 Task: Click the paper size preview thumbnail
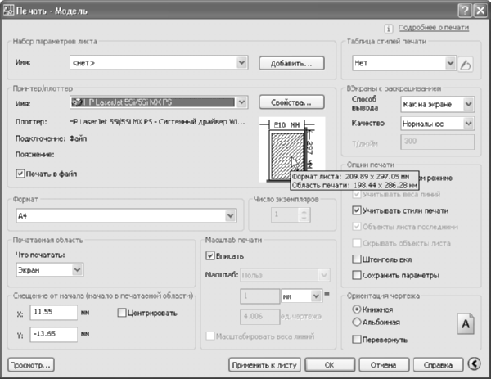pos(291,151)
